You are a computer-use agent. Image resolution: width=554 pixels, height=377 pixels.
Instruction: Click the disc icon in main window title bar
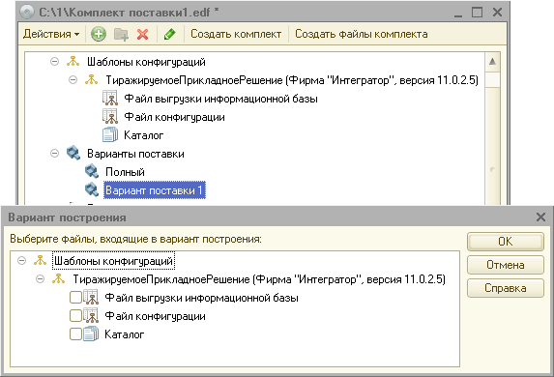pos(27,13)
